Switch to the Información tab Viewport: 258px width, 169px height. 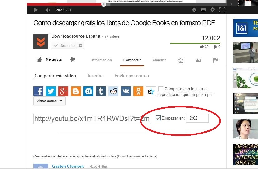pyautogui.click(x=101, y=60)
